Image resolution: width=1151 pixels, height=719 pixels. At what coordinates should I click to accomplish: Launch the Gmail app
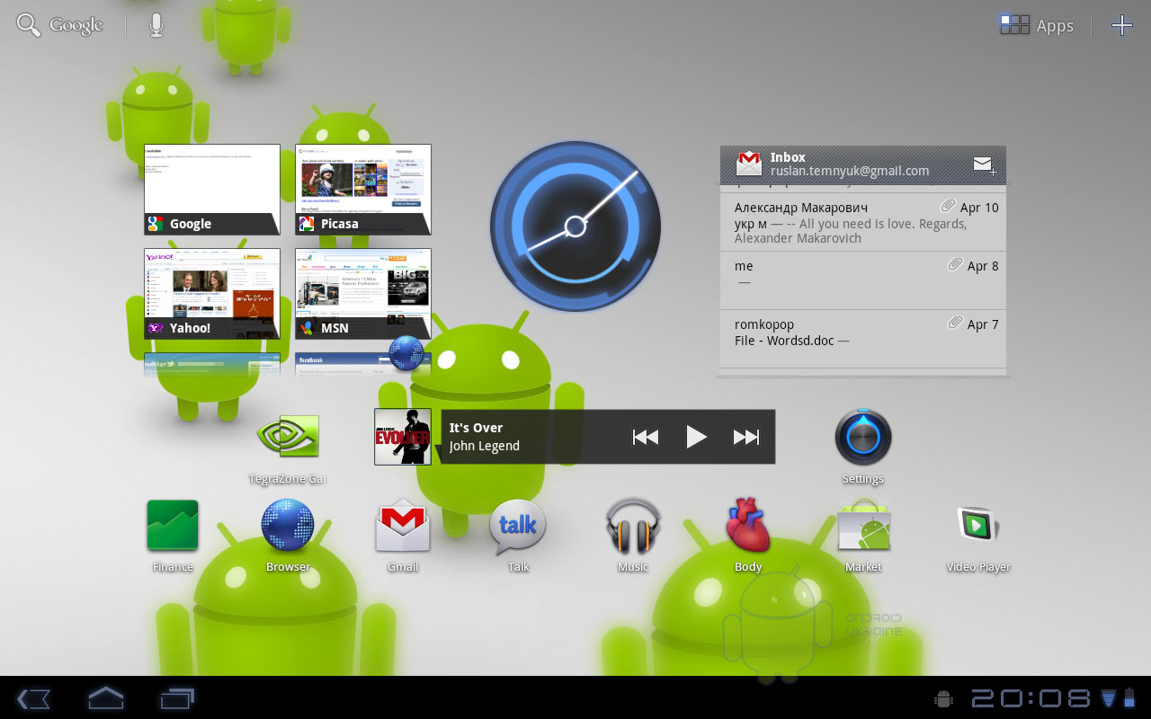pyautogui.click(x=403, y=536)
